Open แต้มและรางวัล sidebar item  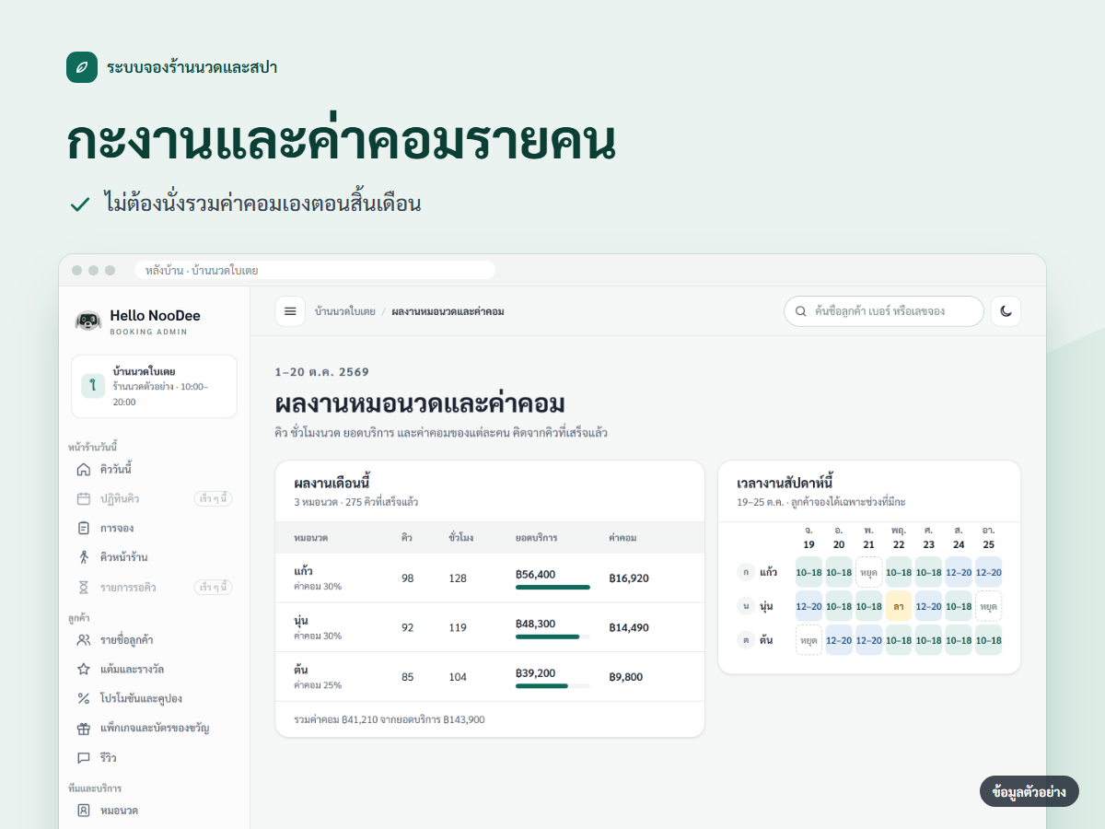[154, 669]
